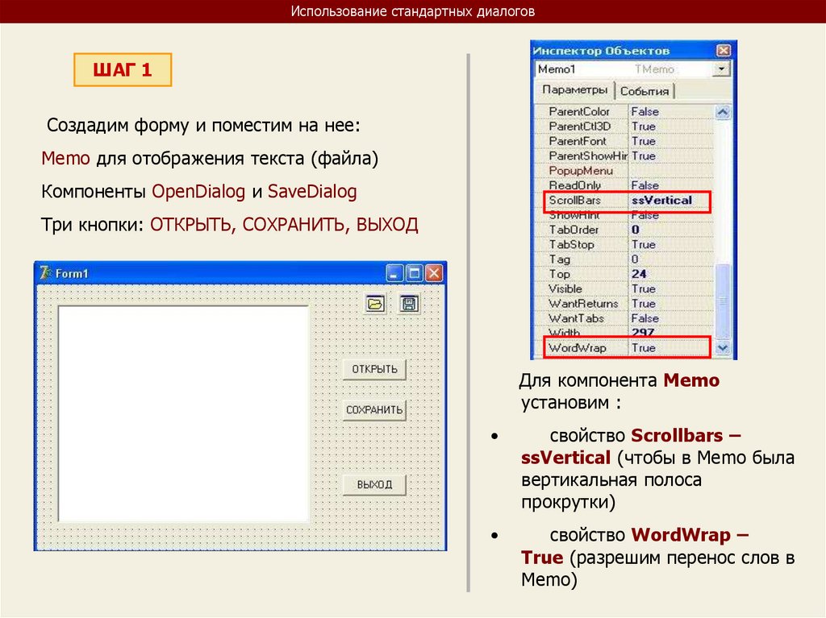Select the OpenDialog component icon on form
The height and width of the screenshot is (618, 826).
point(375,304)
